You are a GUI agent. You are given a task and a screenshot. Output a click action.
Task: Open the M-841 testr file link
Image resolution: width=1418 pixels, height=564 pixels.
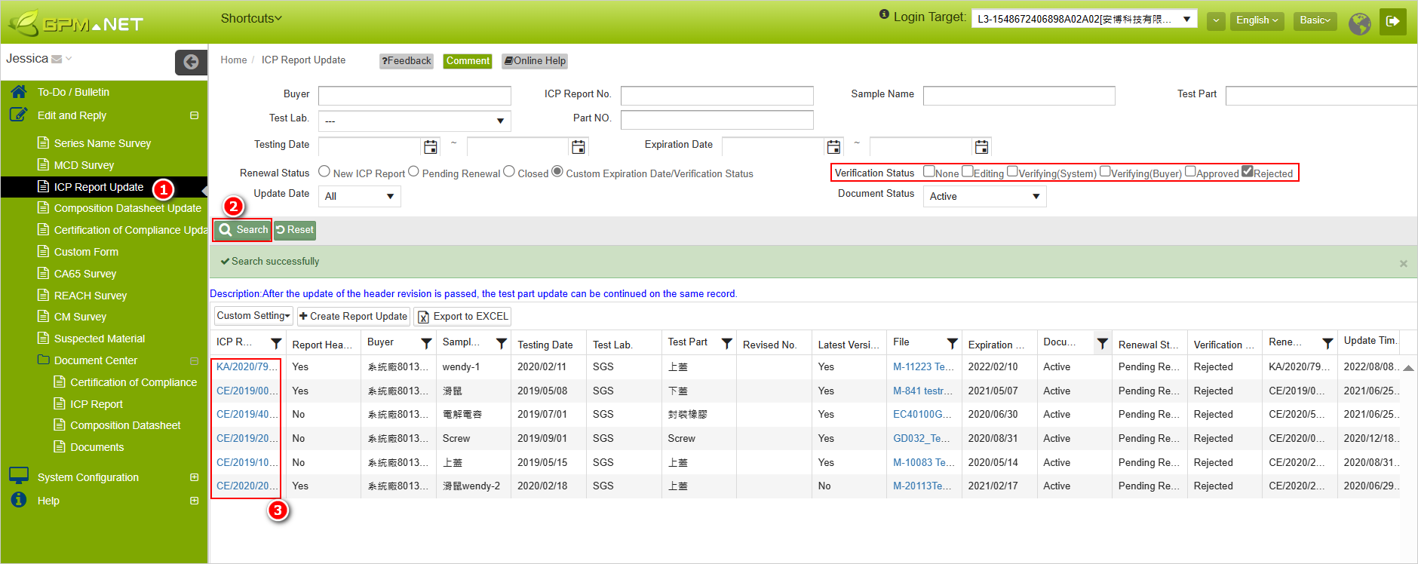point(922,391)
